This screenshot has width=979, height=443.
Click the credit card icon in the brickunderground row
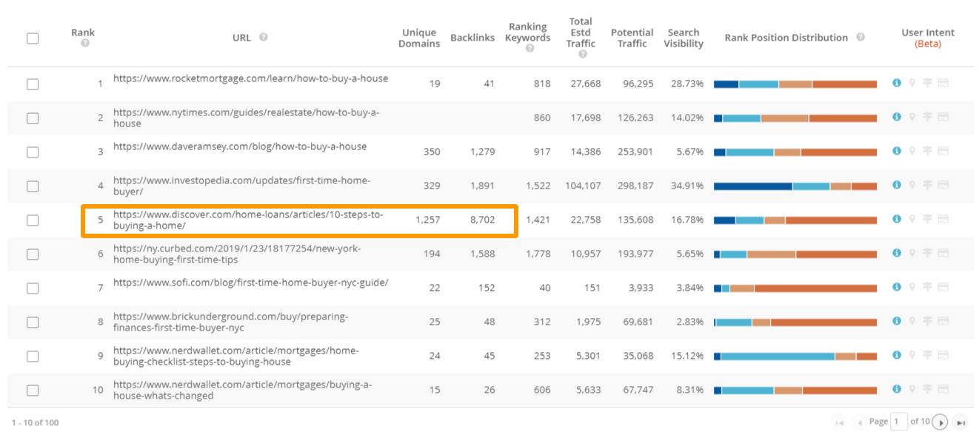click(943, 322)
